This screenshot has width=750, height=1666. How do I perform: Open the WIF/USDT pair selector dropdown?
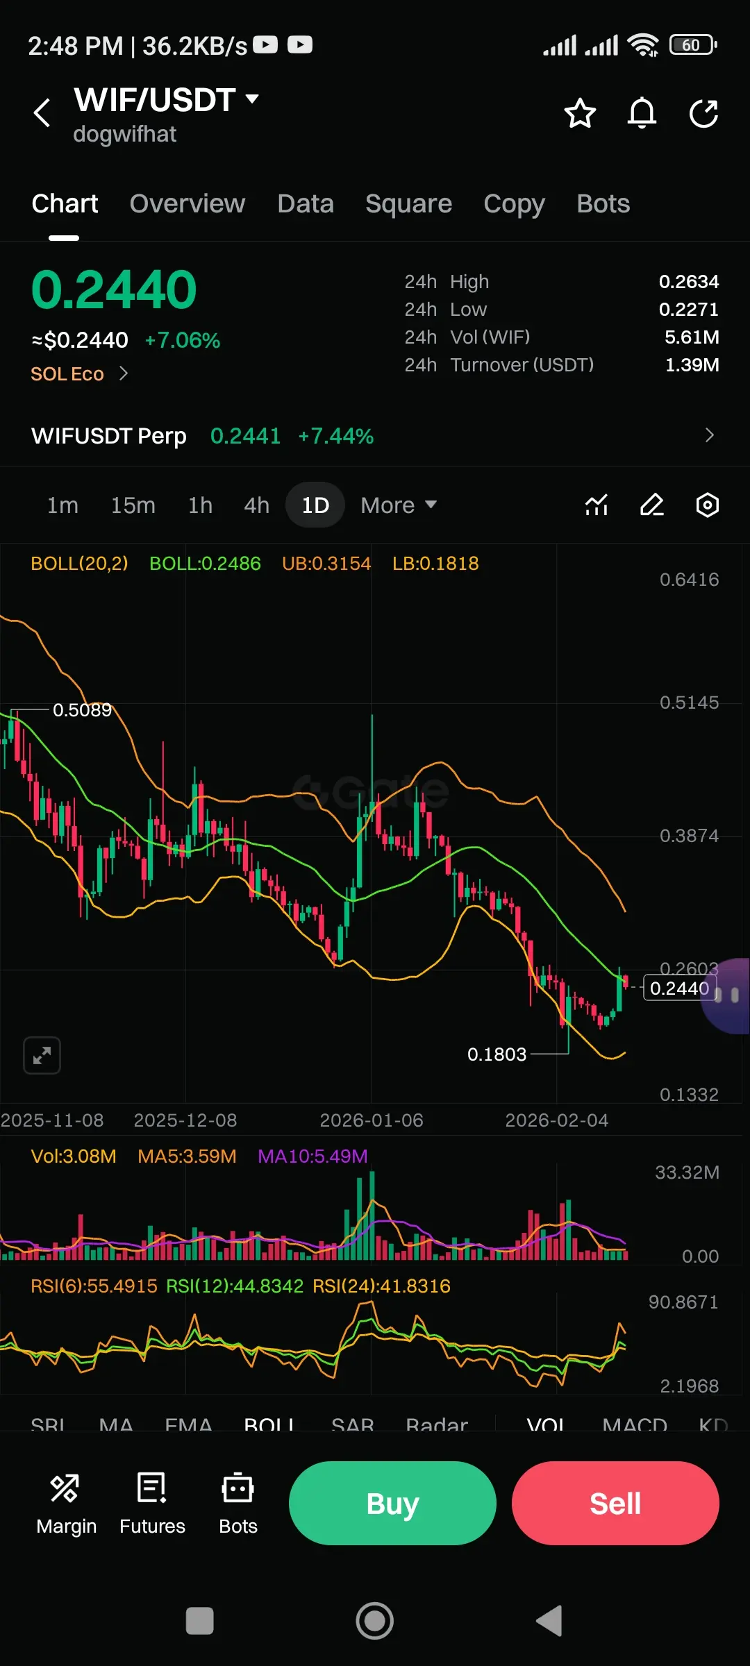[167, 100]
